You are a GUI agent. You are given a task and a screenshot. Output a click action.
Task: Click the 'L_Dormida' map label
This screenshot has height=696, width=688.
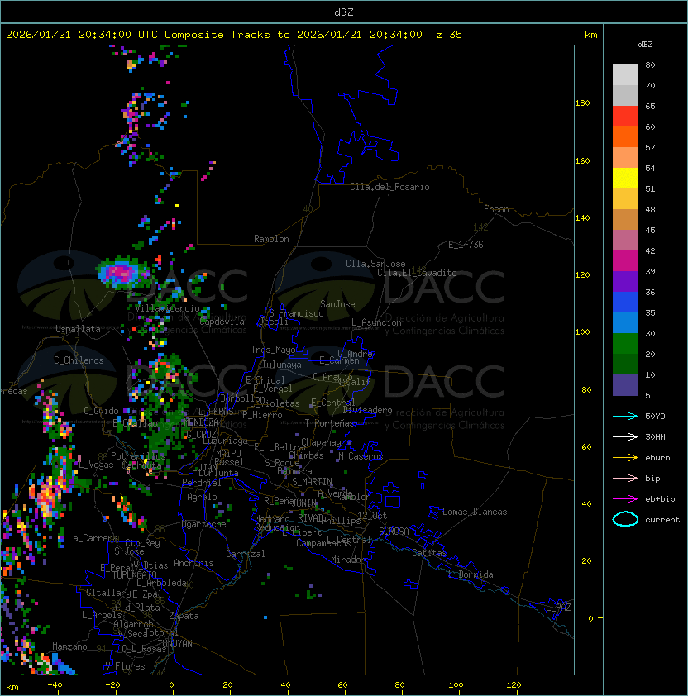(x=471, y=574)
